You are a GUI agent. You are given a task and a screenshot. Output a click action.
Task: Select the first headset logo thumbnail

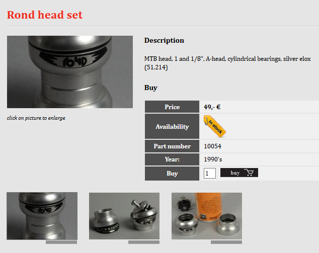click(42, 216)
